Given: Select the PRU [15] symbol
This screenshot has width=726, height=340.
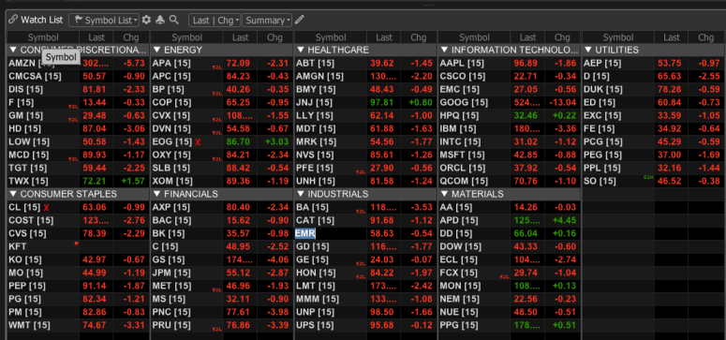Looking at the screenshot, I should (171, 325).
